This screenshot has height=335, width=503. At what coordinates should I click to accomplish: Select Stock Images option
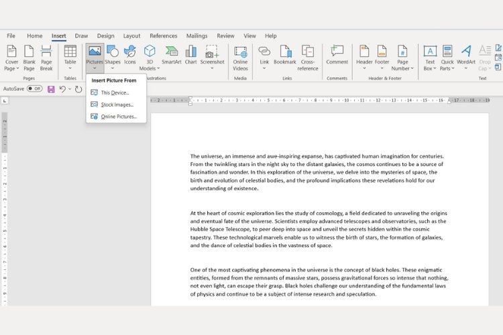pyautogui.click(x=116, y=105)
